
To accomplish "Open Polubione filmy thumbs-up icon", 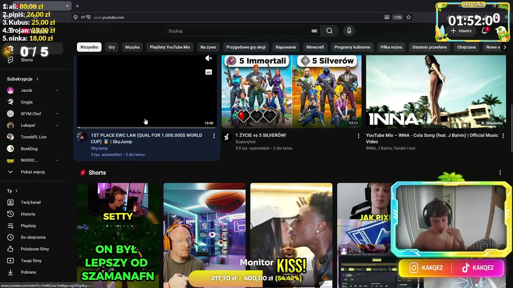I will coord(10,249).
